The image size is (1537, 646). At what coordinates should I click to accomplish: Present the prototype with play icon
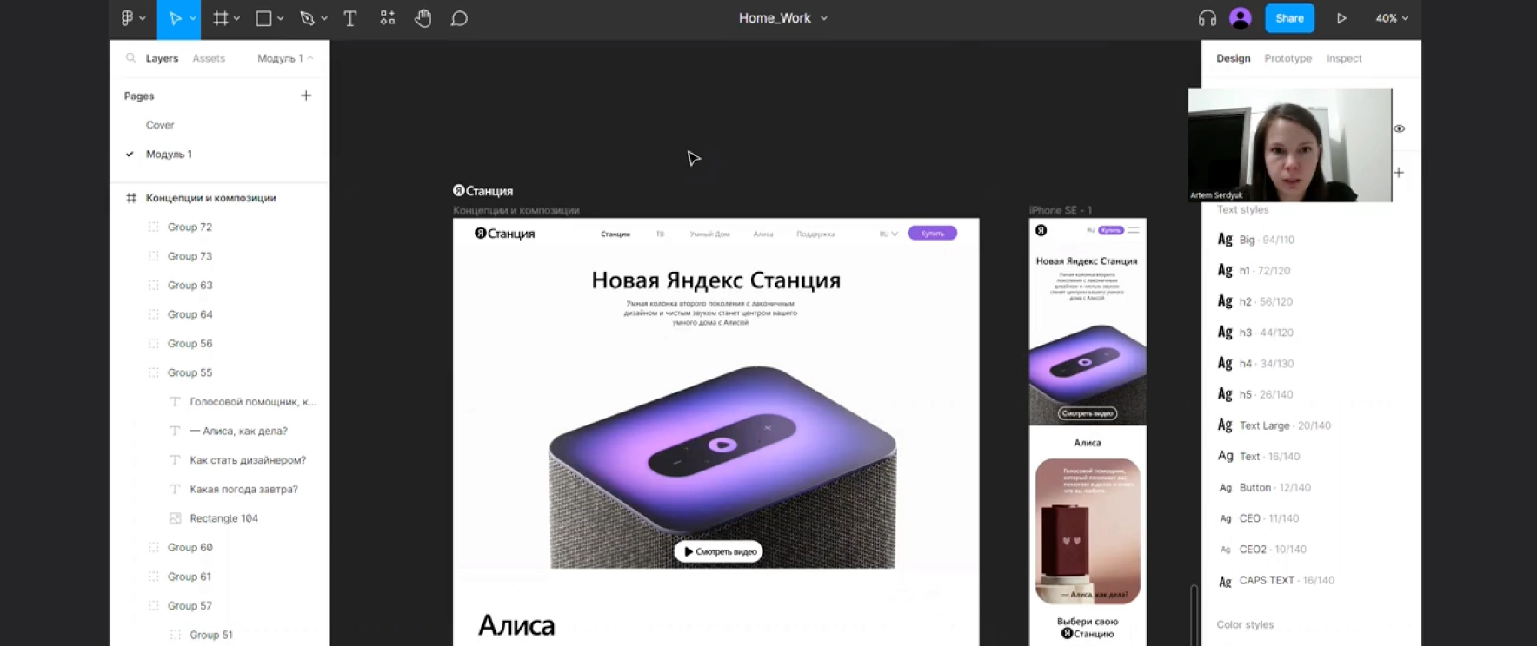click(x=1341, y=18)
